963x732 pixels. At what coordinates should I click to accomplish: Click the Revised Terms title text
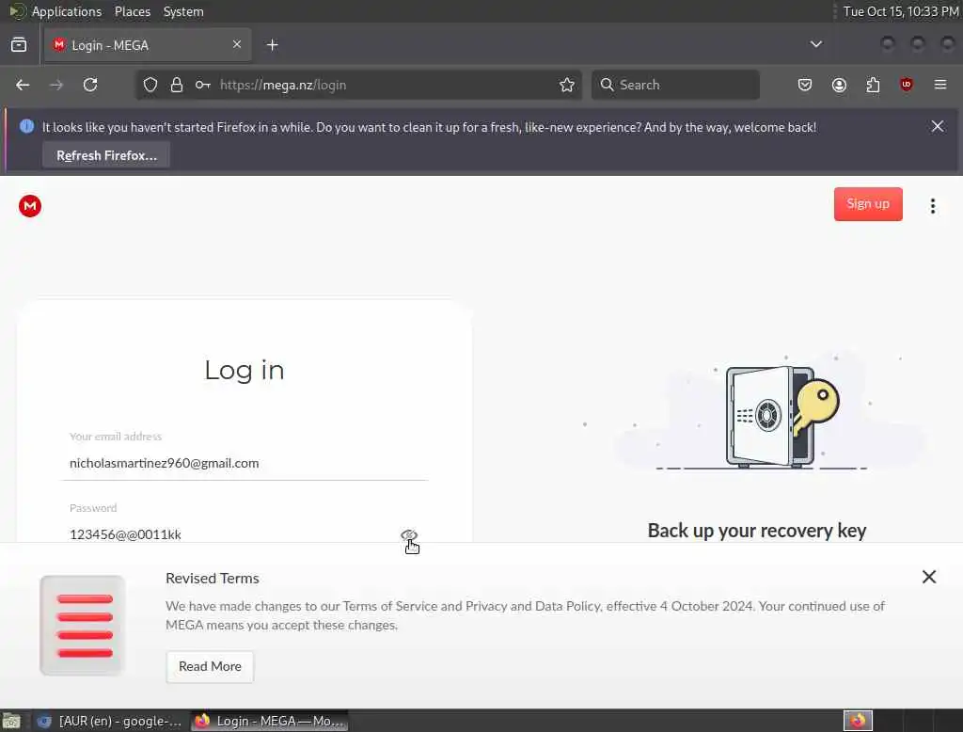point(212,579)
